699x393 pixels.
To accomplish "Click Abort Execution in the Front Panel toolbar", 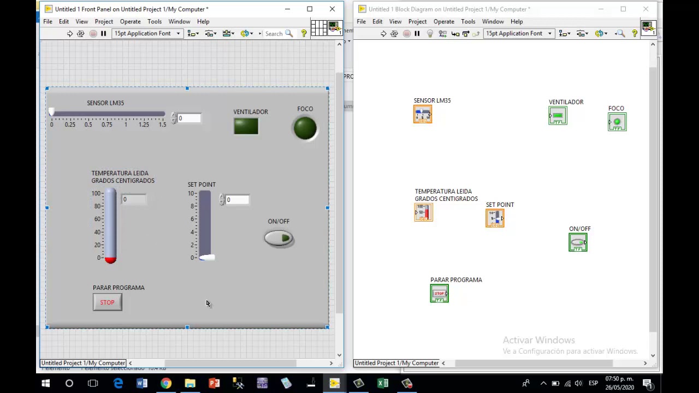I will (93, 34).
